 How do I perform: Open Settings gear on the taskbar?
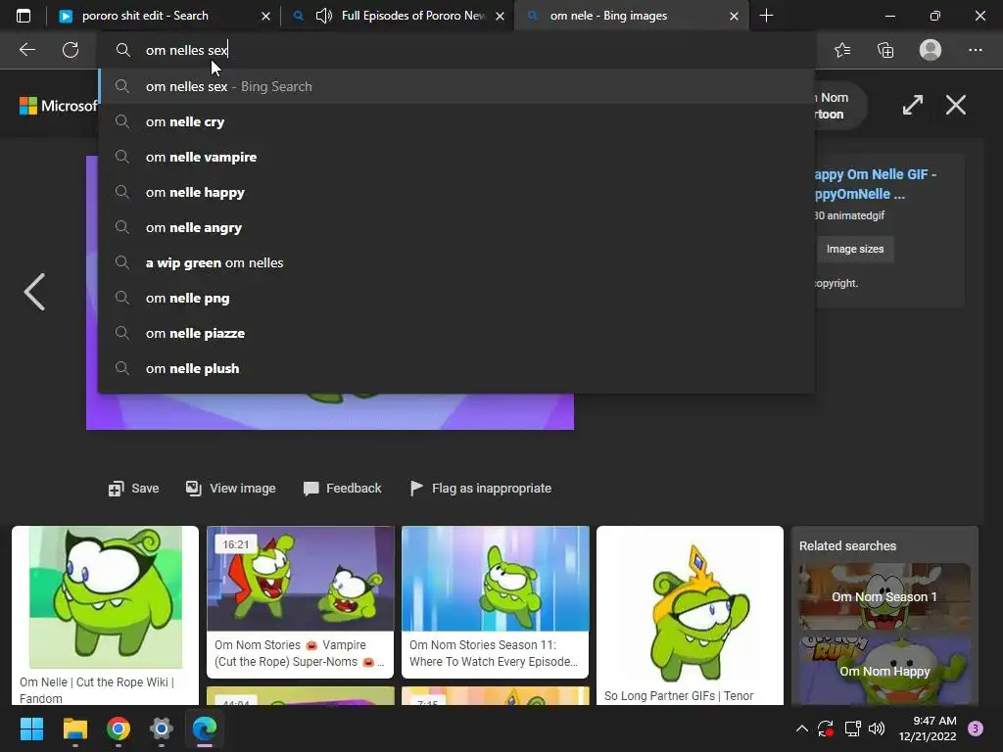pos(162,728)
